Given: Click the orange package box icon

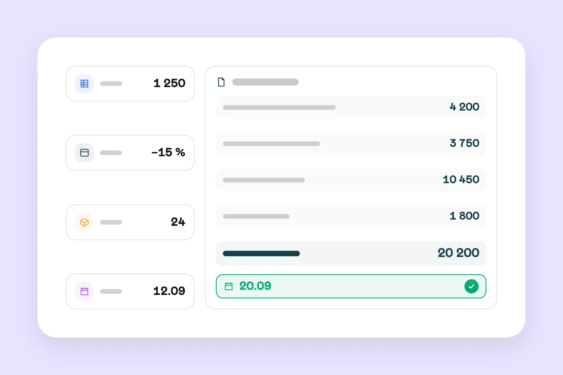Looking at the screenshot, I should point(84,222).
